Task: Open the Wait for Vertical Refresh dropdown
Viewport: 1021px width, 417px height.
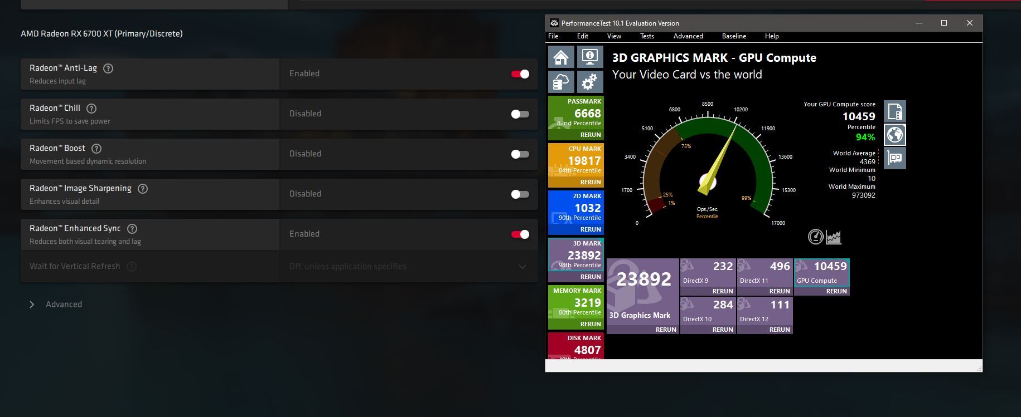Action: click(x=409, y=267)
